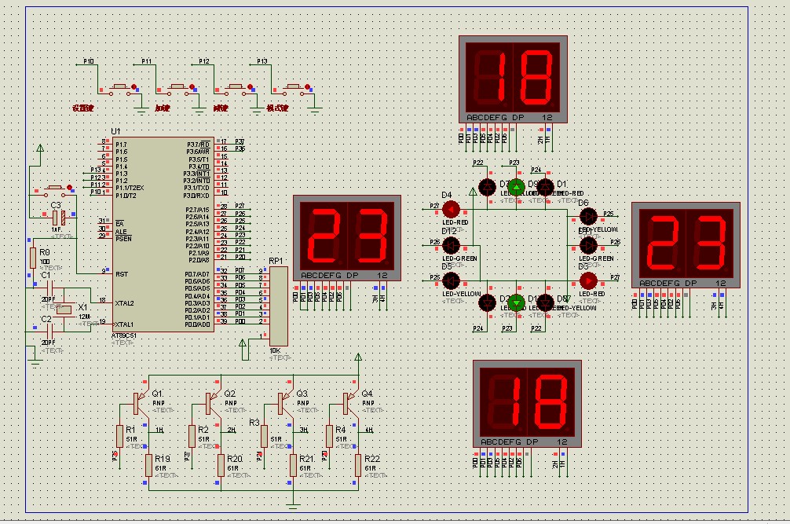This screenshot has width=790, height=524.
Task: Select resistor R4 symbol
Action: [330, 436]
